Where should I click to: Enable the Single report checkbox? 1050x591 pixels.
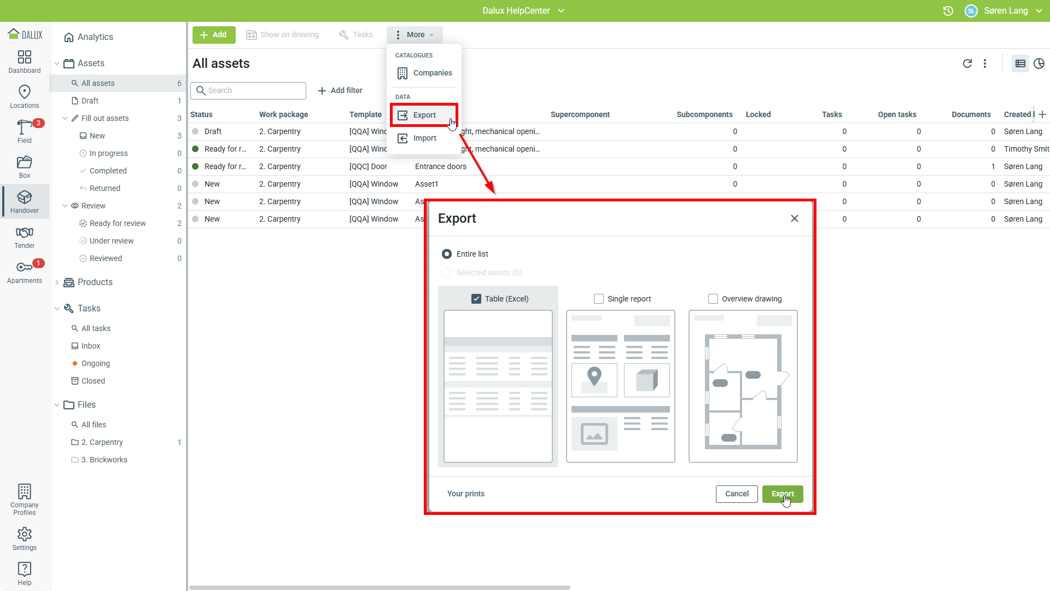pyautogui.click(x=599, y=299)
